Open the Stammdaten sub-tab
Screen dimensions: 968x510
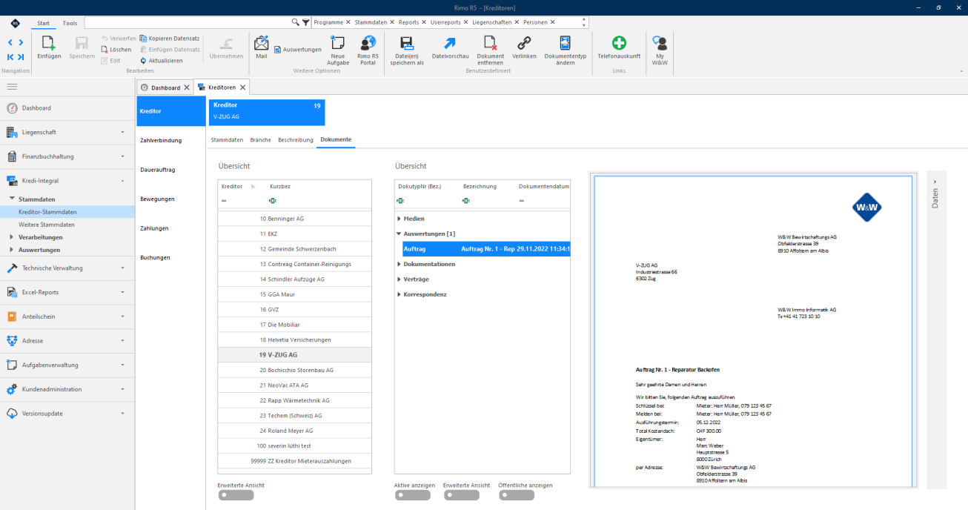[227, 139]
